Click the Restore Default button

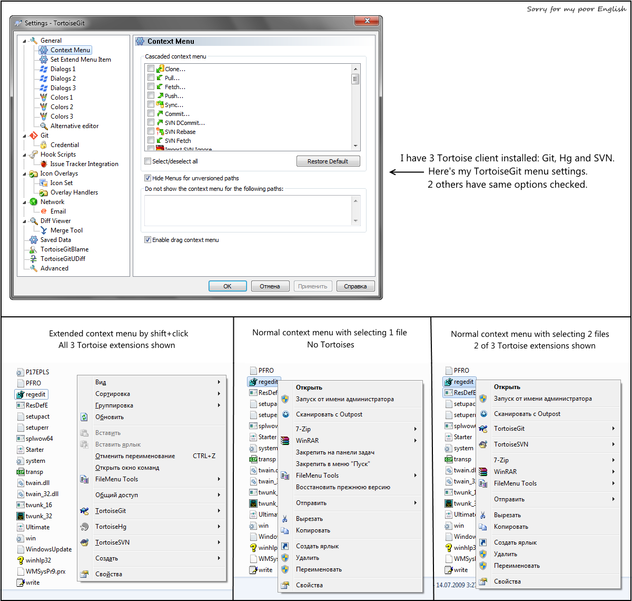328,161
